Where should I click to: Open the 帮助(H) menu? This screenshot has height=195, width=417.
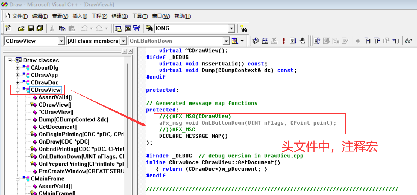pyautogui.click(x=183, y=16)
